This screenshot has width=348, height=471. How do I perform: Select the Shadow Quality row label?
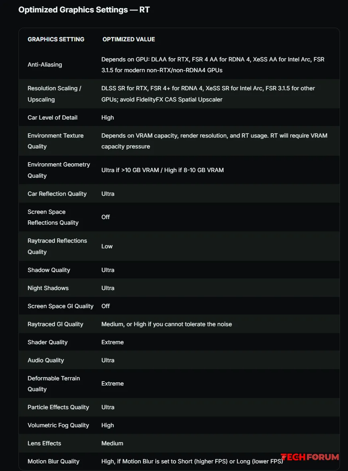(x=49, y=270)
